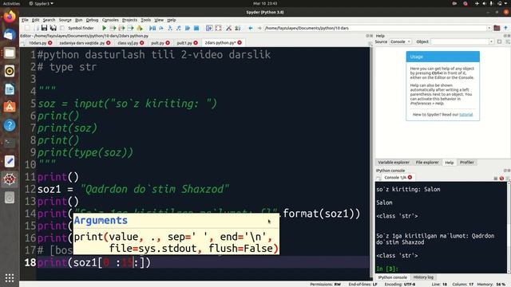Screen dimensions: 511x287
Task: Close the 10dars.py editor tab
Action: [x=50, y=42]
